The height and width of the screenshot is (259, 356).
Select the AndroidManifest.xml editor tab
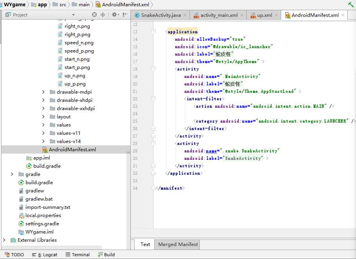click(314, 15)
